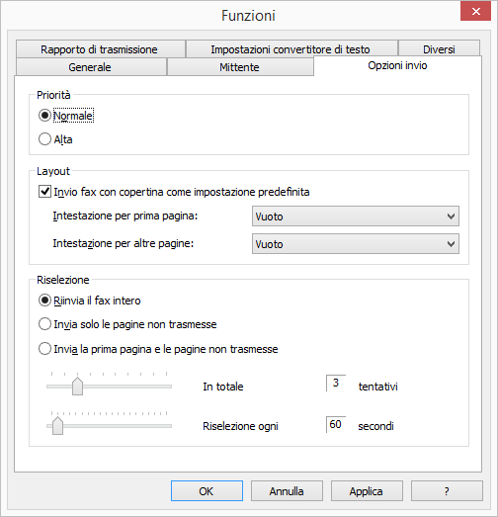Image resolution: width=498 pixels, height=517 pixels.
Task: Go to the Mittente tab
Action: pos(240,67)
